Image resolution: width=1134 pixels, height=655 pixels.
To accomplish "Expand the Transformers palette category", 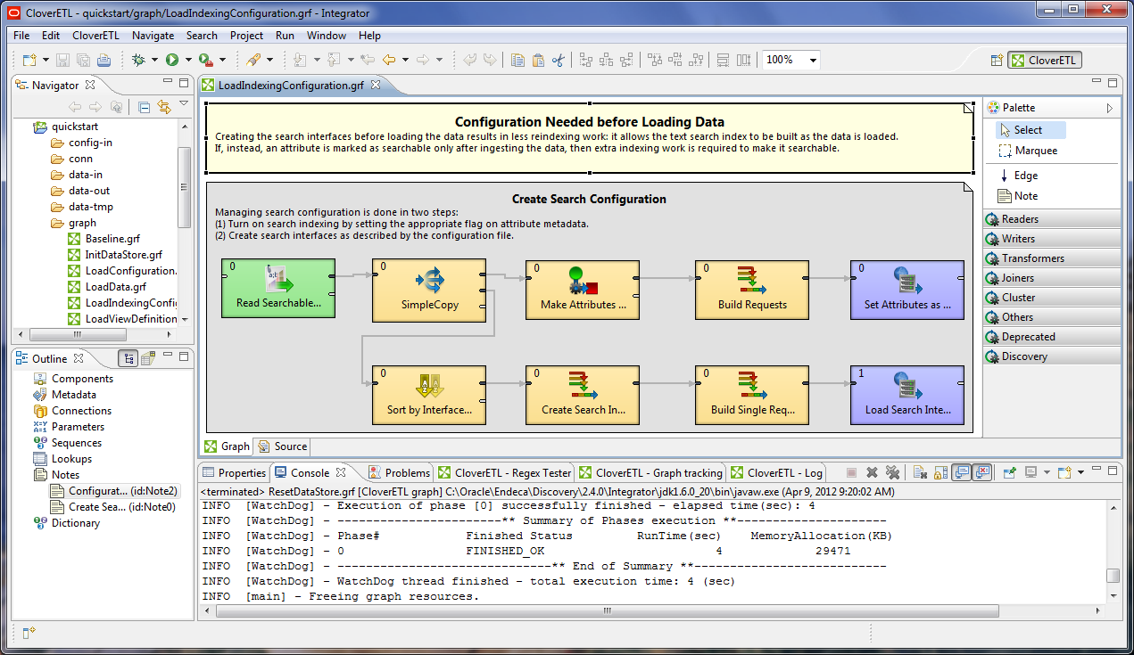I will (x=1051, y=258).
